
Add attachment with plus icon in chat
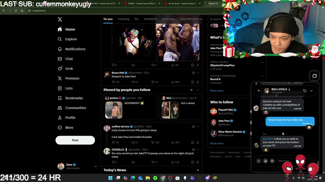[259, 161]
